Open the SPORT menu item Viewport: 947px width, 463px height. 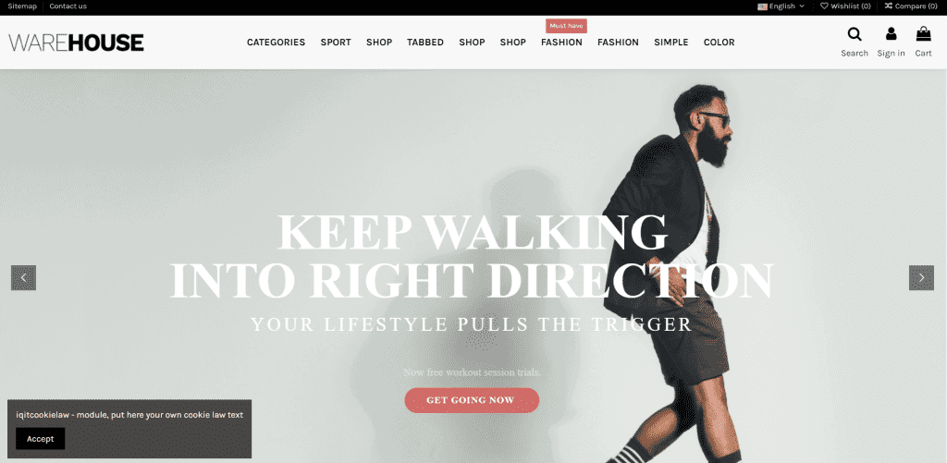336,43
